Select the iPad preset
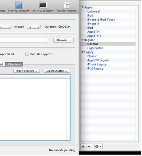Image resolution: width=142 pixels, height=156 pixels. [90, 28]
